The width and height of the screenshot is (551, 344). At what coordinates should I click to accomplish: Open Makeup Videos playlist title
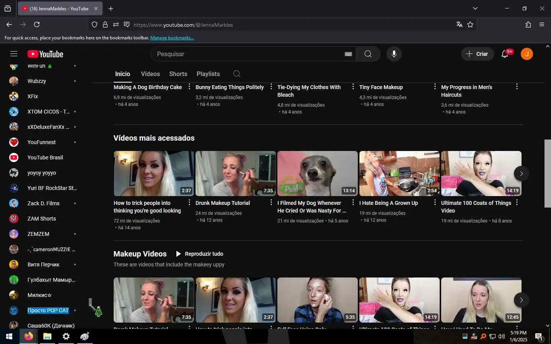[140, 254]
